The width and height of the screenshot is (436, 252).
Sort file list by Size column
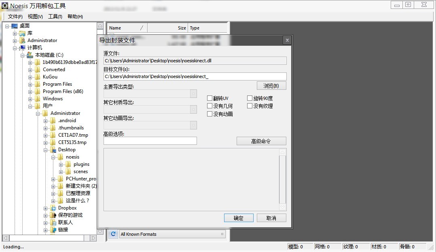[x=168, y=28]
